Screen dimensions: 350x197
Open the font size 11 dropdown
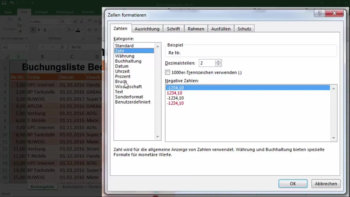(x=70, y=22)
